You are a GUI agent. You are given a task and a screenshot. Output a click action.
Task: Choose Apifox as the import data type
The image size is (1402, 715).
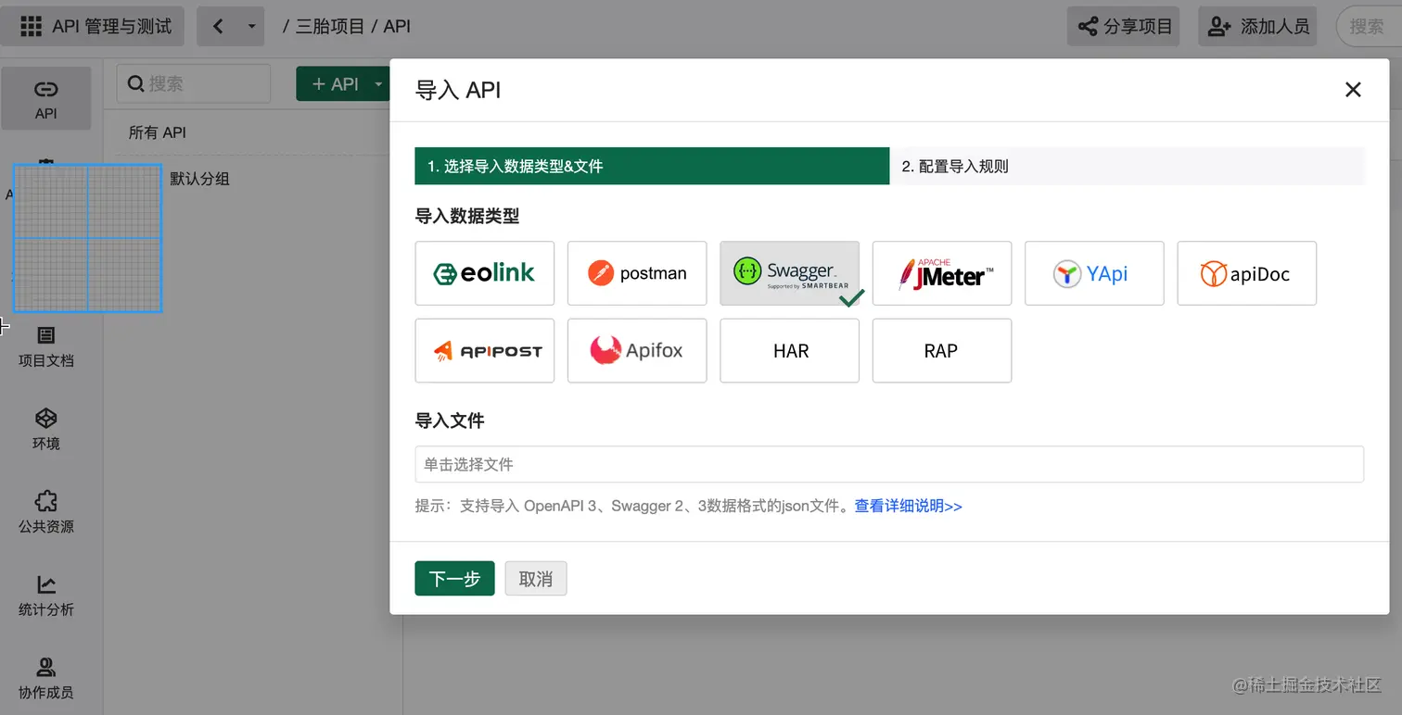pyautogui.click(x=637, y=351)
